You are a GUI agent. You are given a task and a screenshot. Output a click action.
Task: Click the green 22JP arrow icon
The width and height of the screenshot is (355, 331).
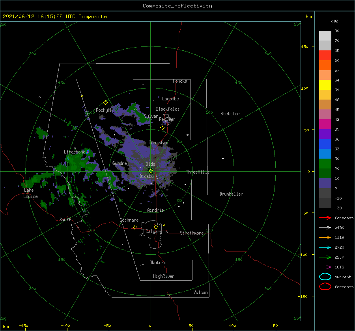325,257
